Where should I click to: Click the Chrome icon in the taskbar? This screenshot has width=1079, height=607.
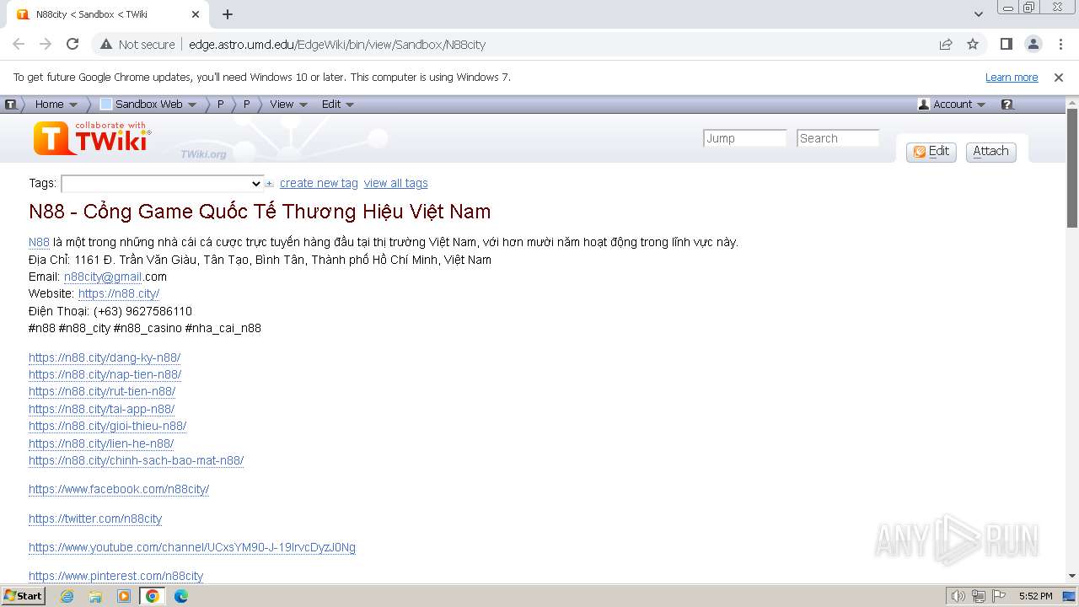coord(153,596)
